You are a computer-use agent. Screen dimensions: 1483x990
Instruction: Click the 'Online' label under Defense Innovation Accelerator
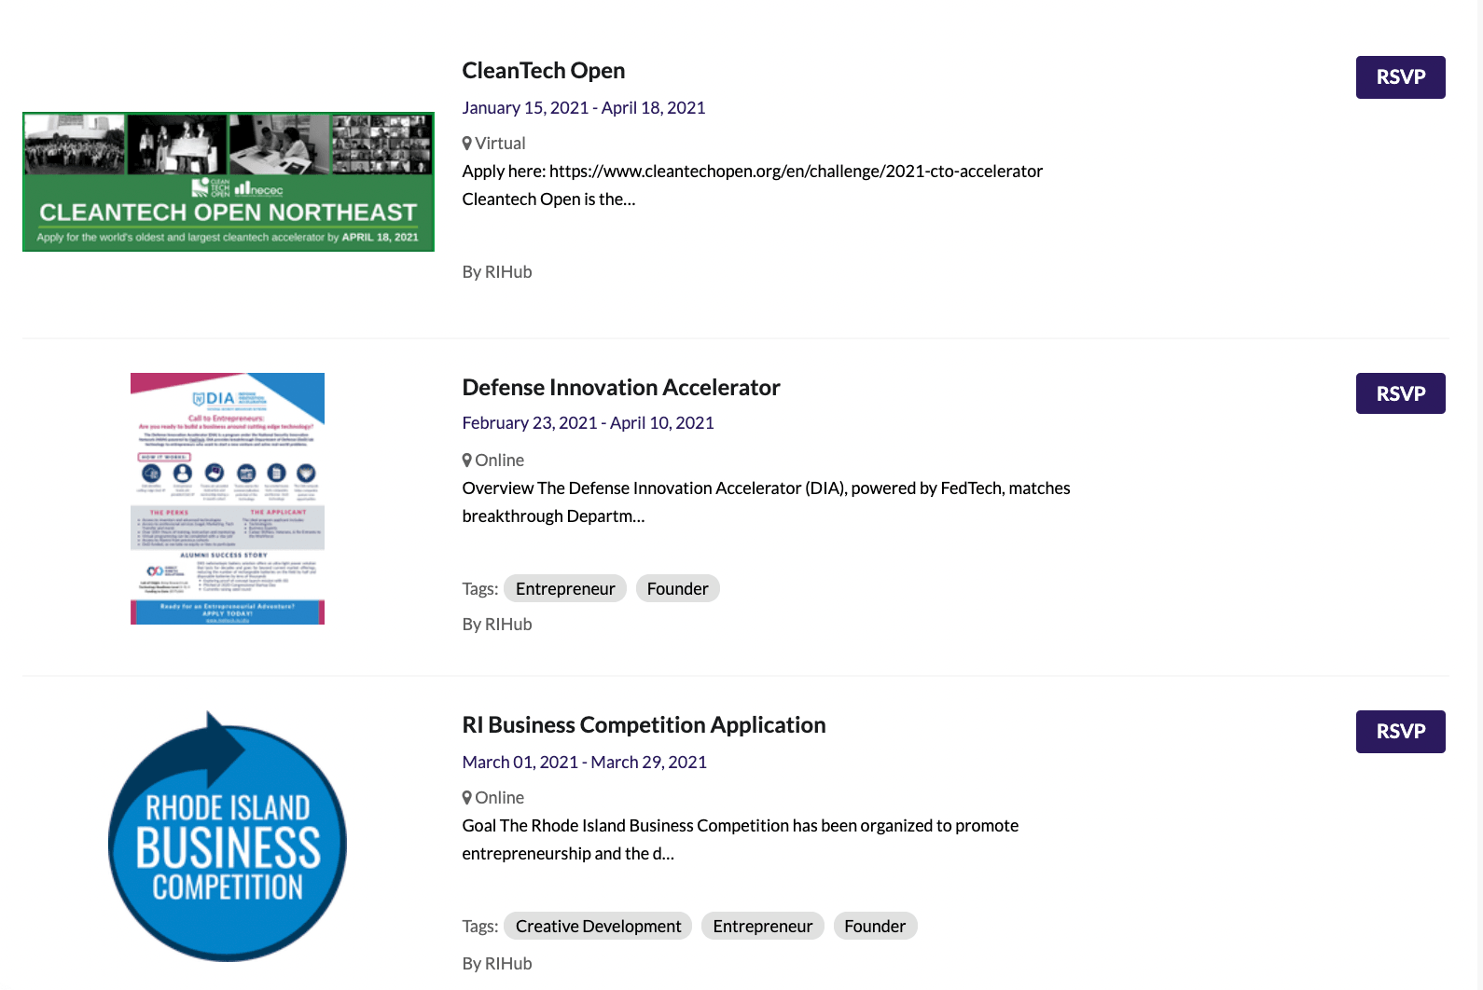(500, 461)
